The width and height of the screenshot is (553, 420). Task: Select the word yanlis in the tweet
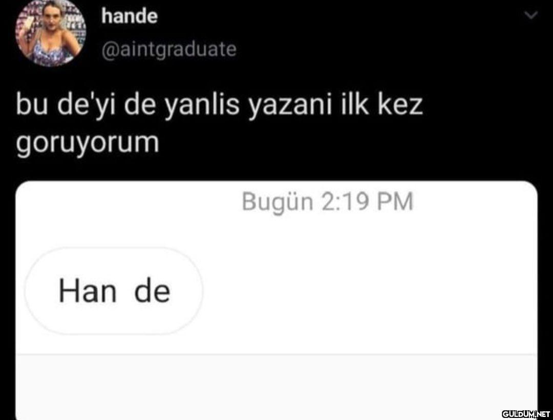202,107
